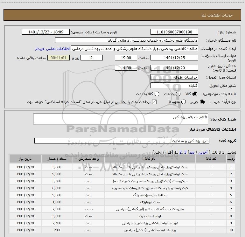Click لوله انتقال خون item name
The image size is (245, 237).
[150, 216]
